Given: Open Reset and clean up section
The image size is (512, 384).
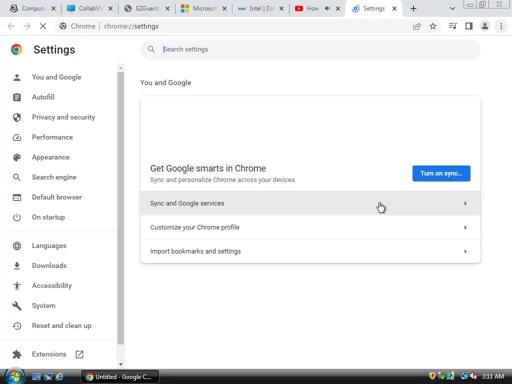Looking at the screenshot, I should (61, 325).
